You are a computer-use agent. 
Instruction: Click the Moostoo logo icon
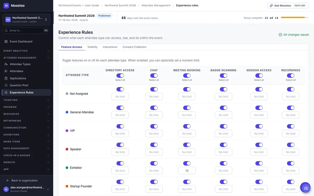(x=6, y=5)
